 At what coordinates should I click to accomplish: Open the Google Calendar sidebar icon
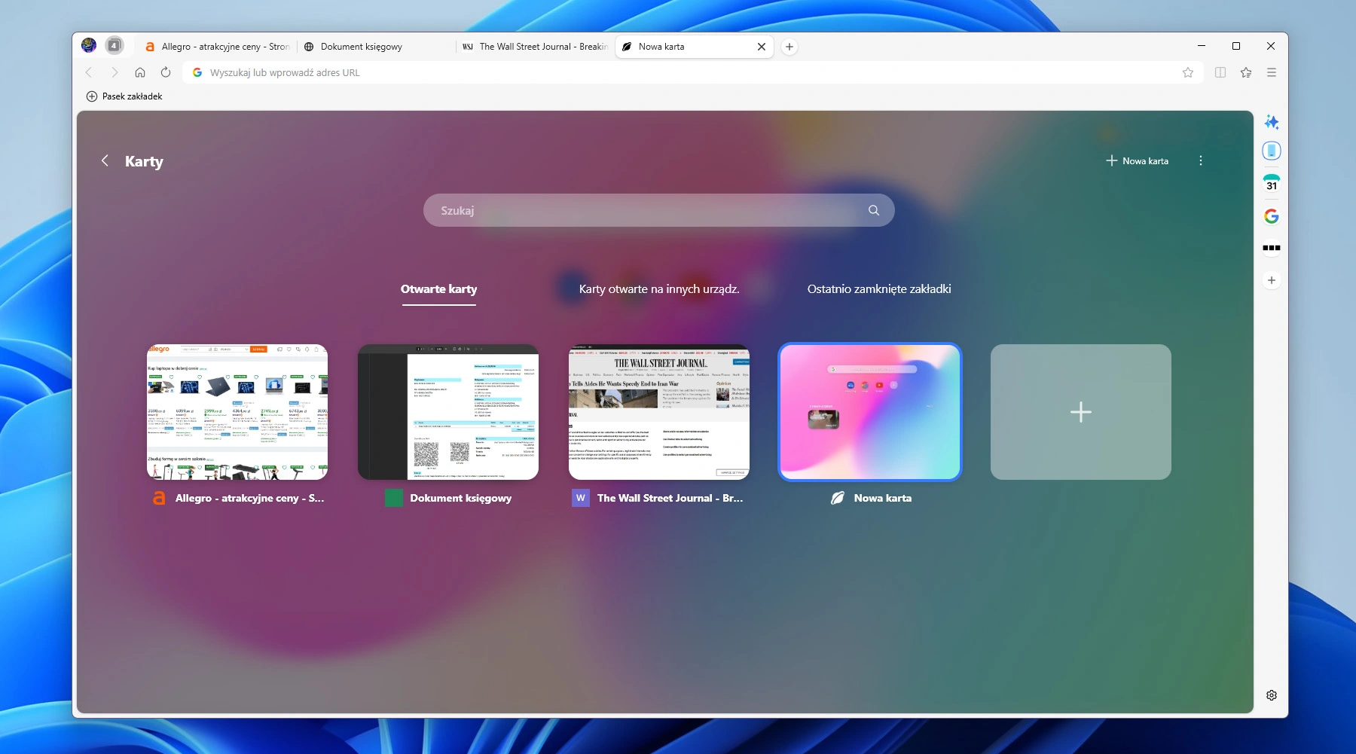pyautogui.click(x=1272, y=184)
